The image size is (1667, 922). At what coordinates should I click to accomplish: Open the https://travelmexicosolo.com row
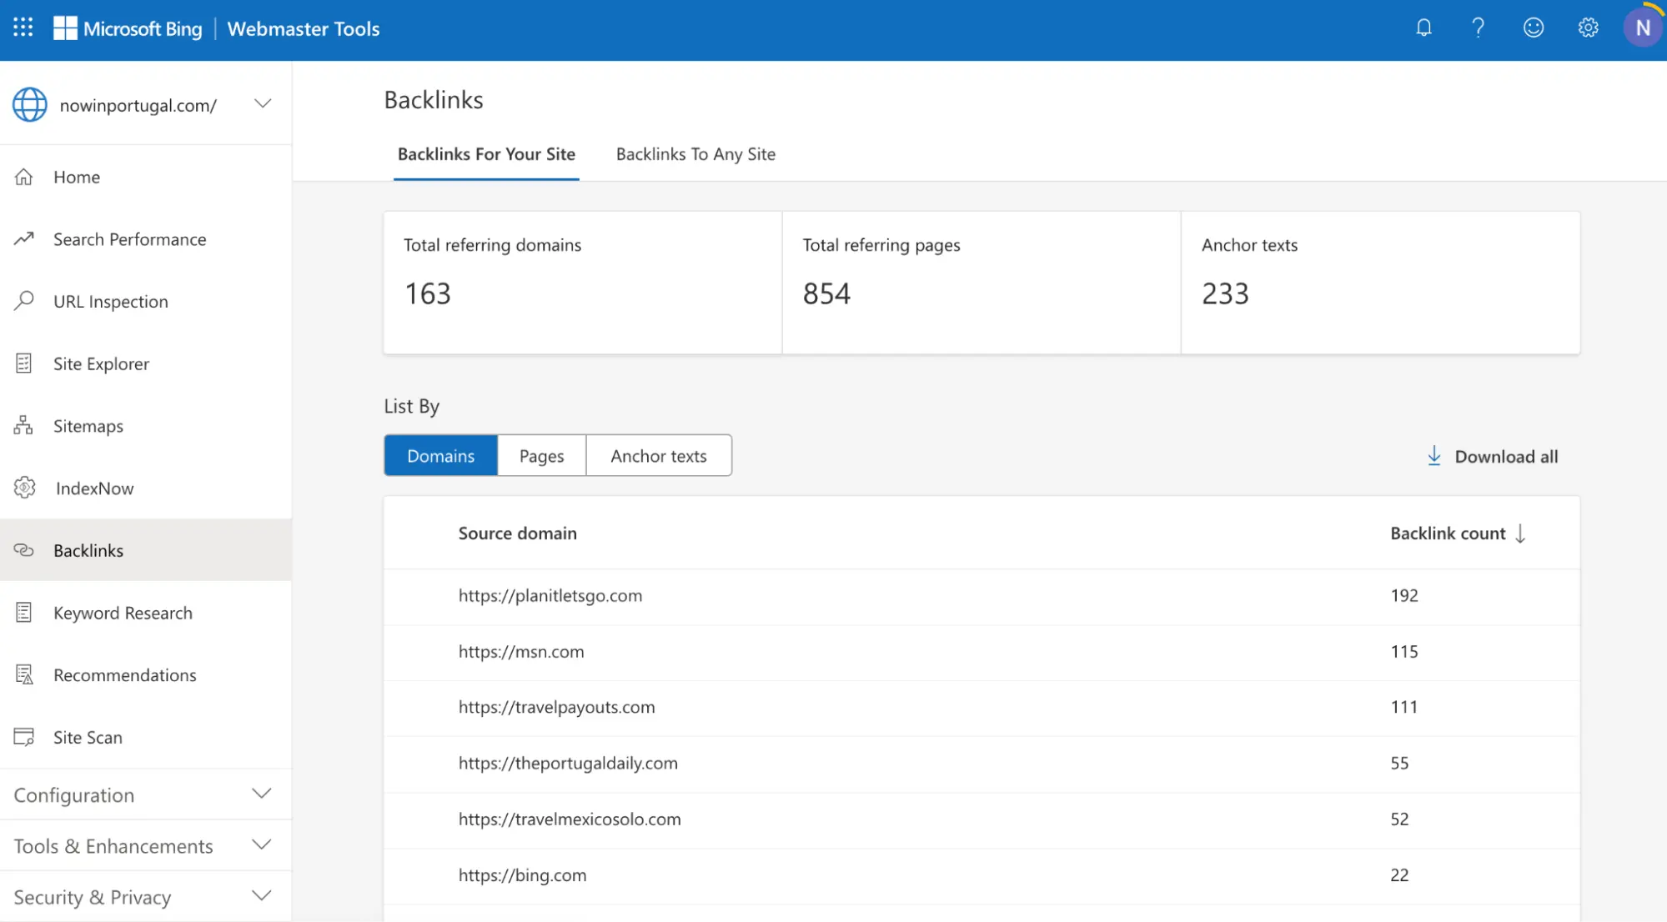[982, 819]
